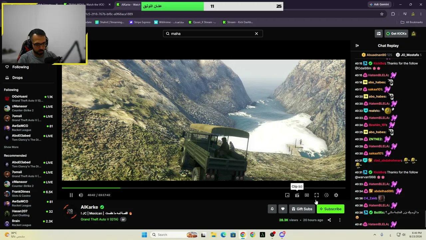Open the browser media controls icon
This screenshot has height=240, width=426.
tap(405, 14)
